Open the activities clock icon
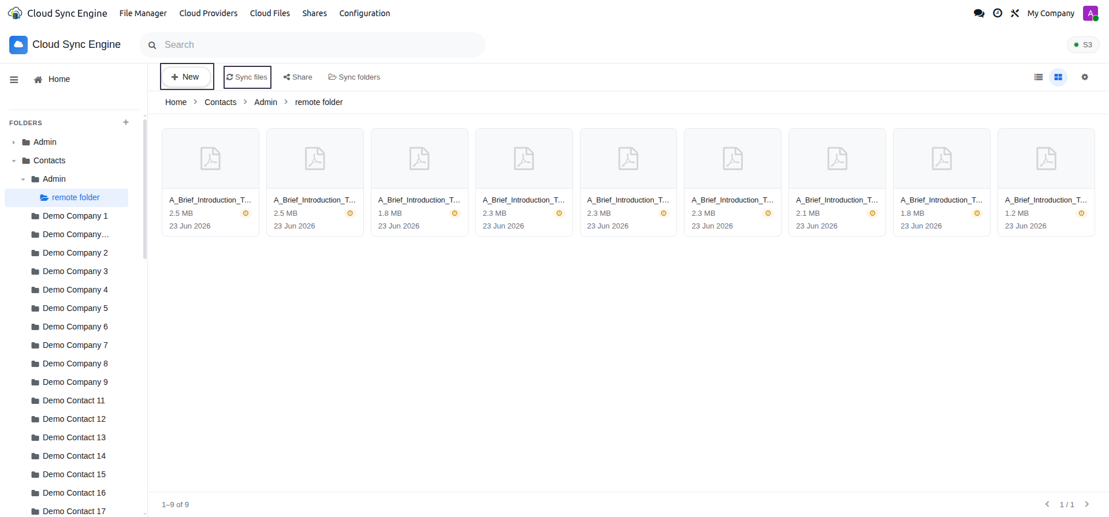The height and width of the screenshot is (517, 1109). 998,13
